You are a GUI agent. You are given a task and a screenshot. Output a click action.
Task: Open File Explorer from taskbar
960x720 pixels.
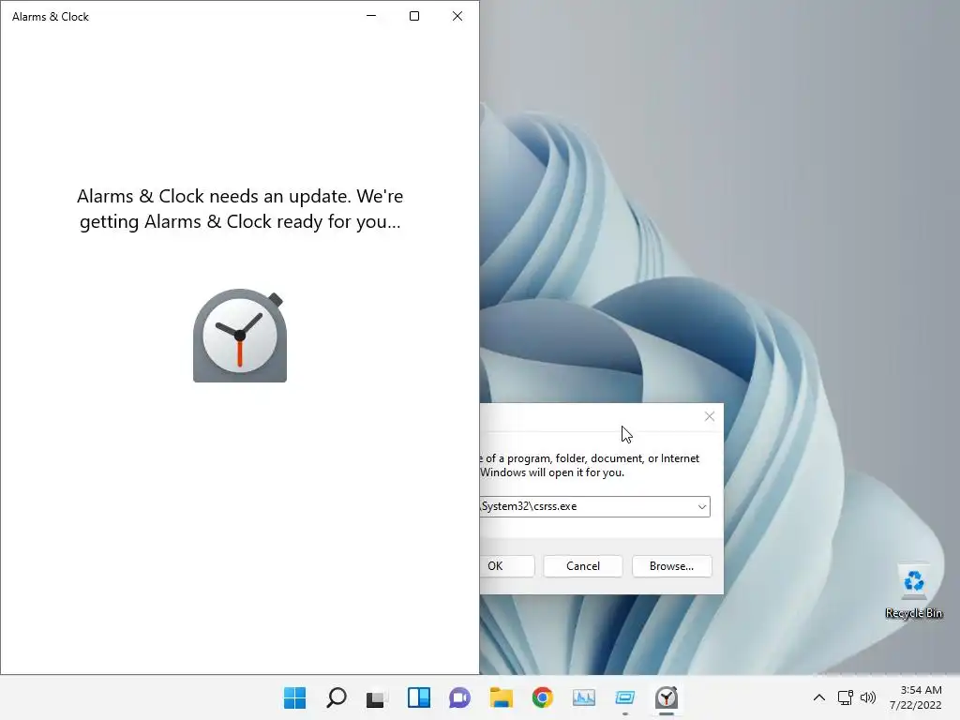click(x=501, y=697)
